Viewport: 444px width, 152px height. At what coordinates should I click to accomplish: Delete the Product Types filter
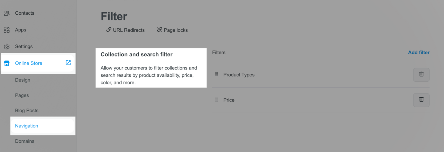coord(421,75)
